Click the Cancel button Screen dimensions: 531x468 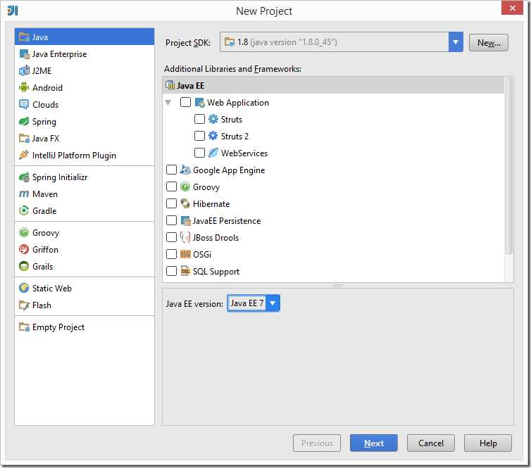tap(431, 443)
